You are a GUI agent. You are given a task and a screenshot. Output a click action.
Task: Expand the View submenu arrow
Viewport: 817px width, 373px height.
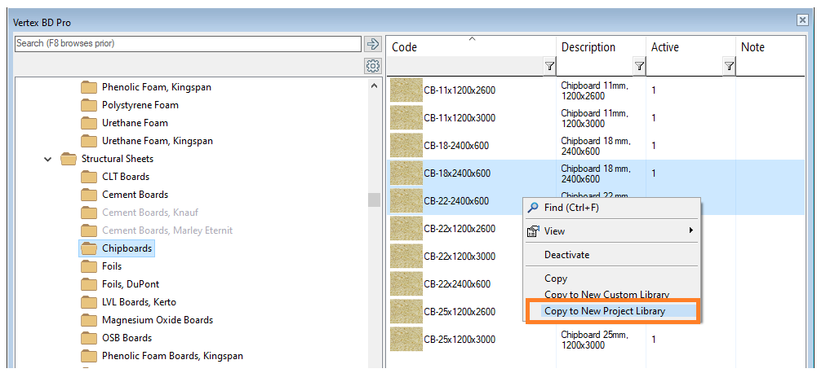click(691, 231)
